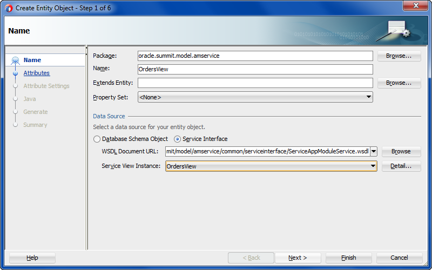Browse for the Extends Entity

point(399,83)
